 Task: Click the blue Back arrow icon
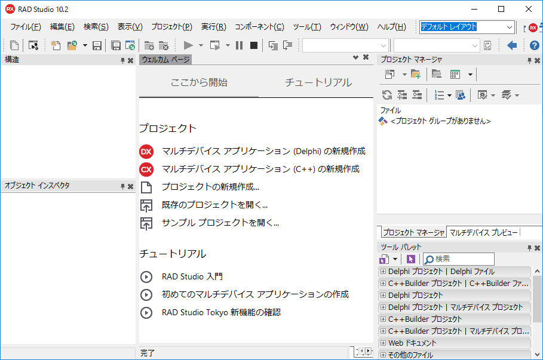coord(512,45)
